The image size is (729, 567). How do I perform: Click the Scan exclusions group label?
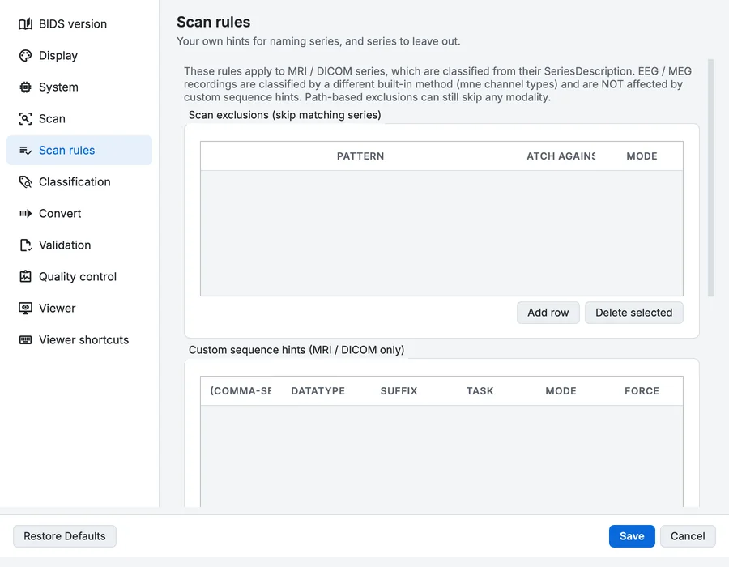pyautogui.click(x=284, y=115)
